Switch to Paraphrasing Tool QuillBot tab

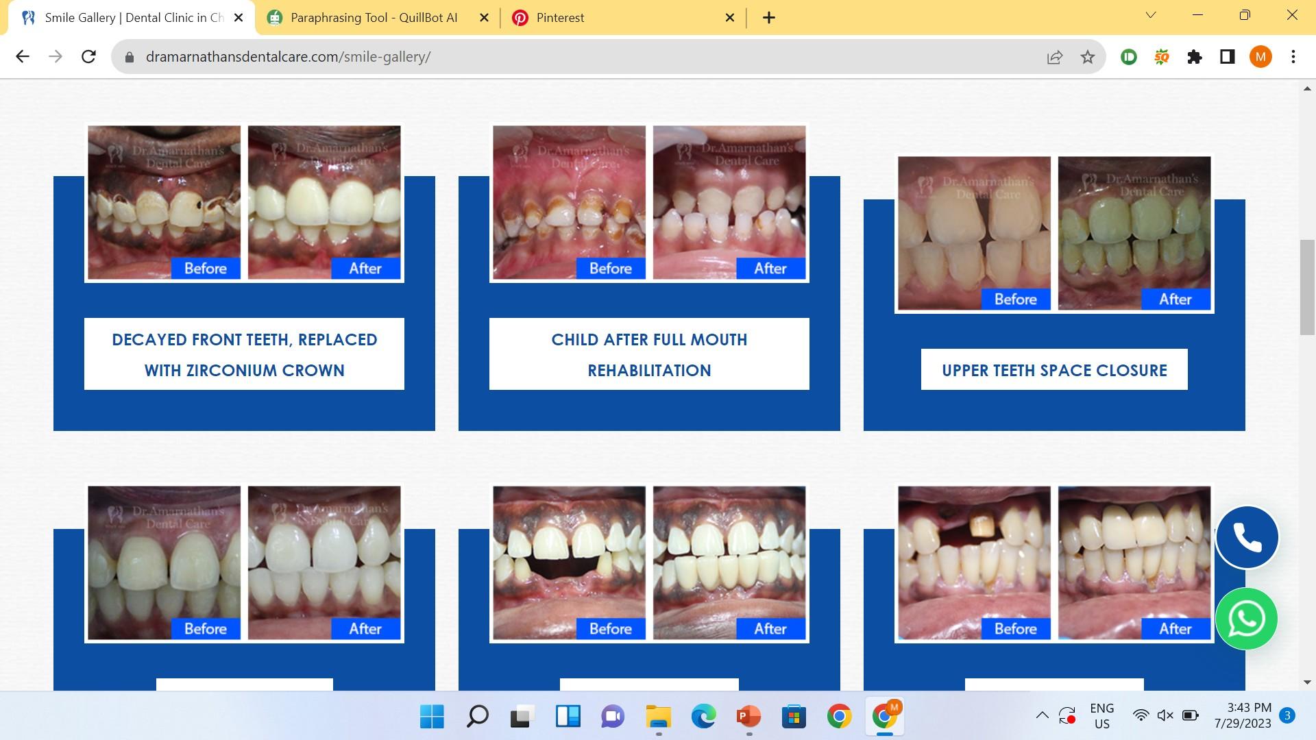(x=374, y=18)
